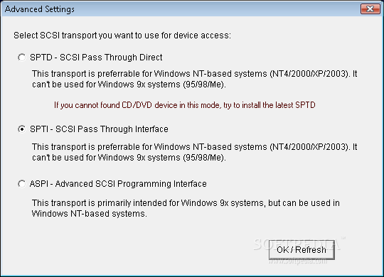Viewport: 384px width, 277px height.
Task: Click the Advanced Settings title bar
Action: pyautogui.click(x=181, y=9)
